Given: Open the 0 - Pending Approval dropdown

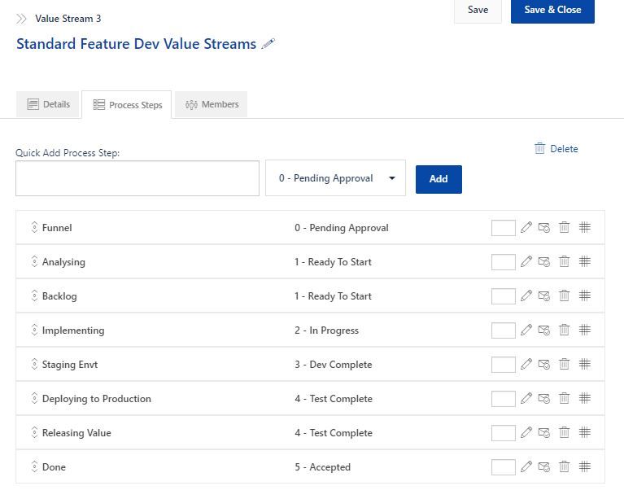Looking at the screenshot, I should [x=335, y=178].
